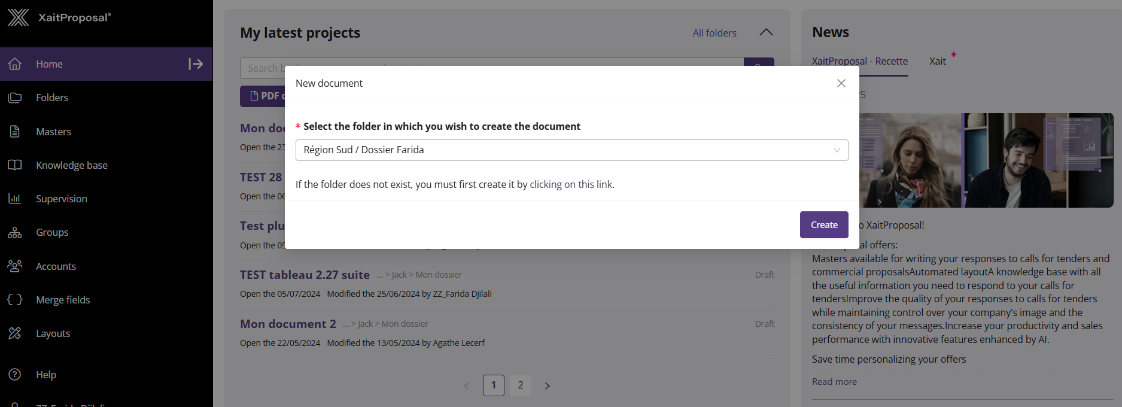Close the New document dialog
Viewport: 1122px width, 407px height.
841,83
